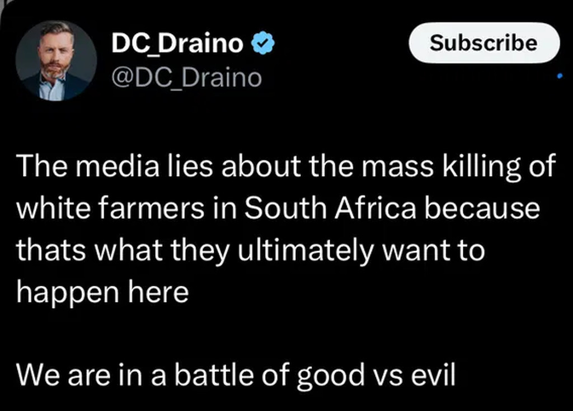Click the @DC_Draino handle
Screen dimensions: 573x411
pos(186,77)
